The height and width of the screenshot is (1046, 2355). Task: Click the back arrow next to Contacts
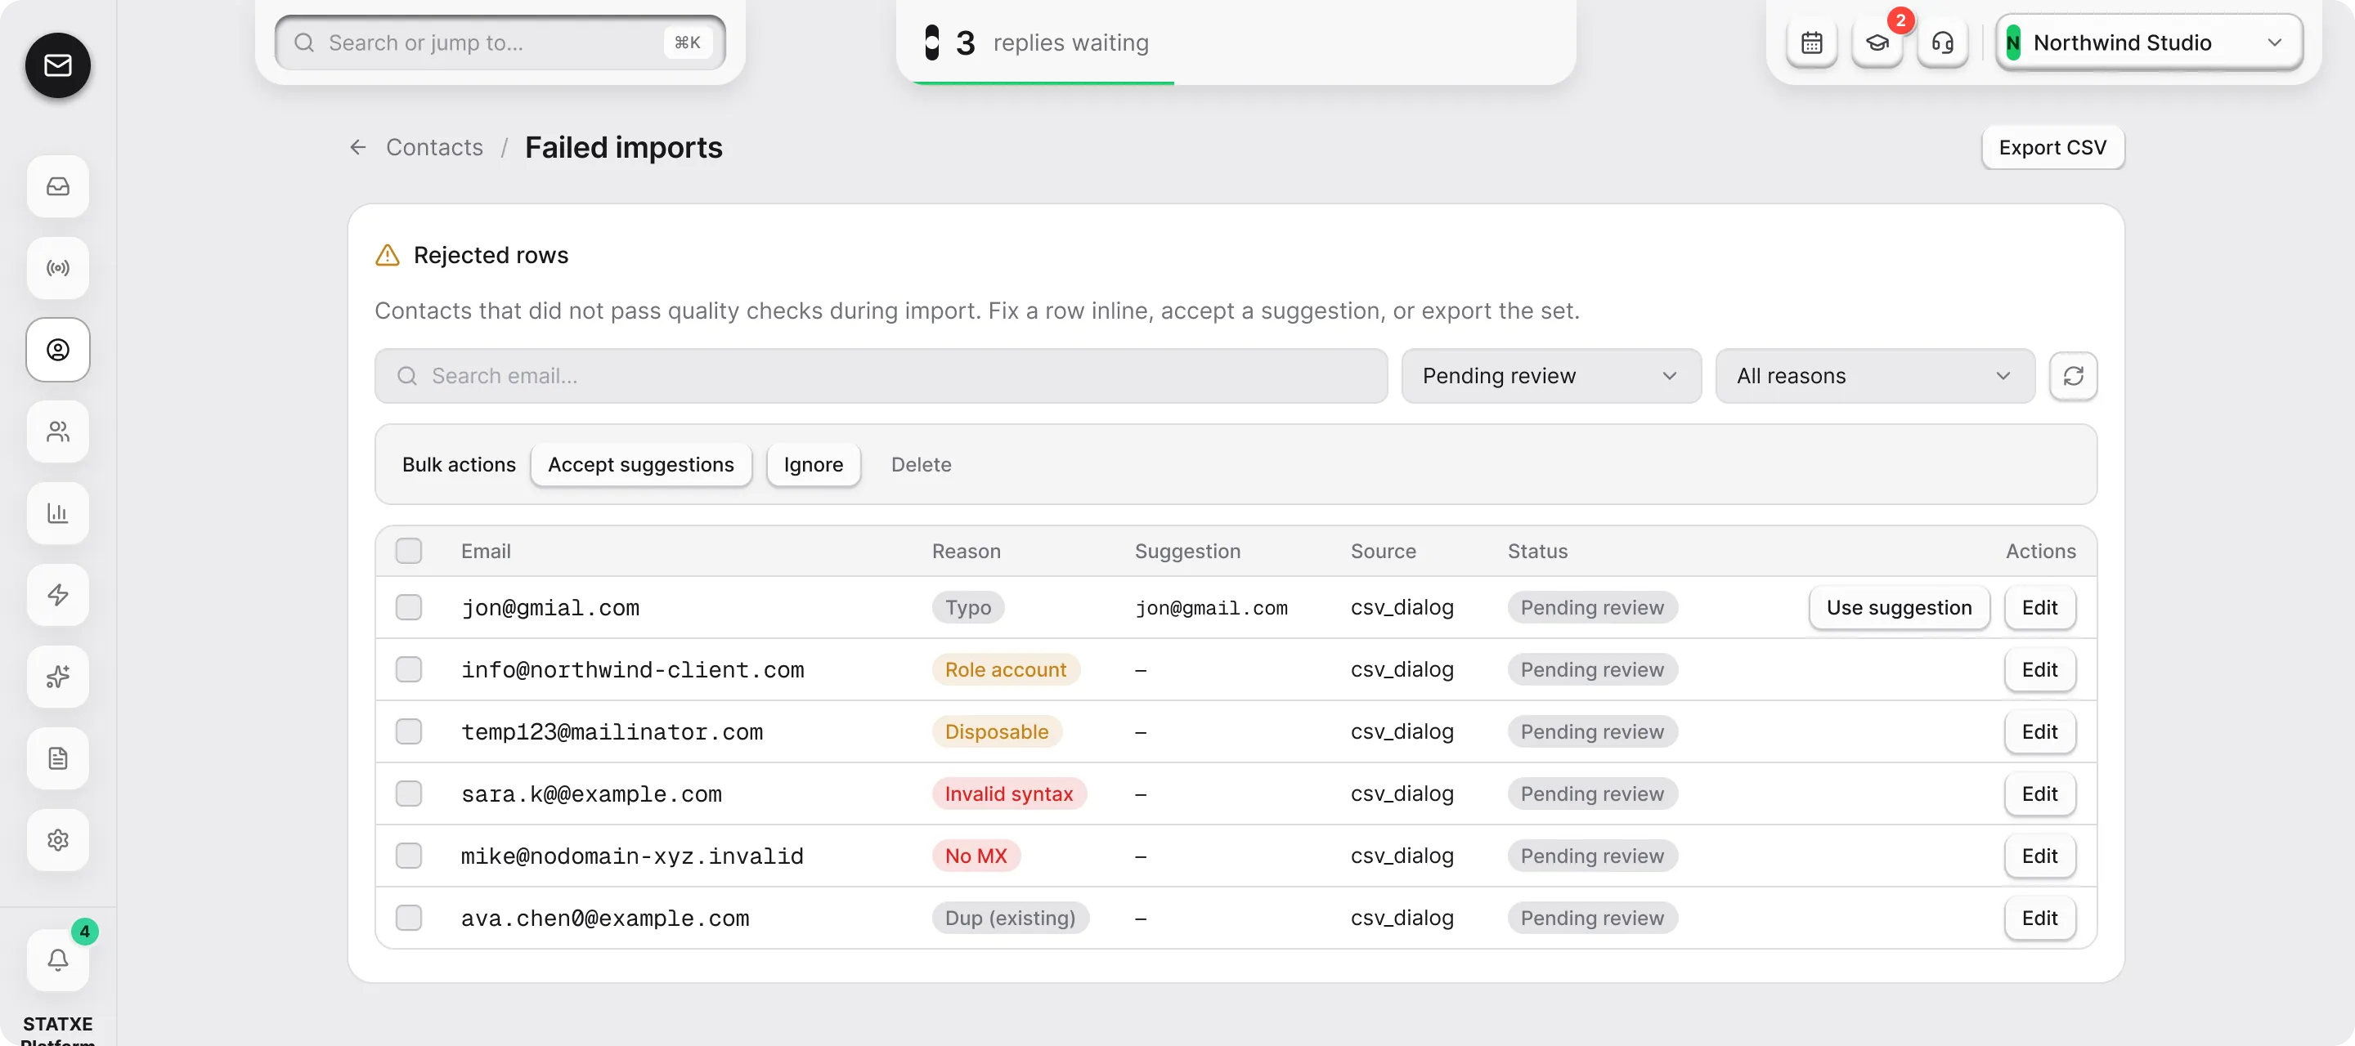pos(357,147)
